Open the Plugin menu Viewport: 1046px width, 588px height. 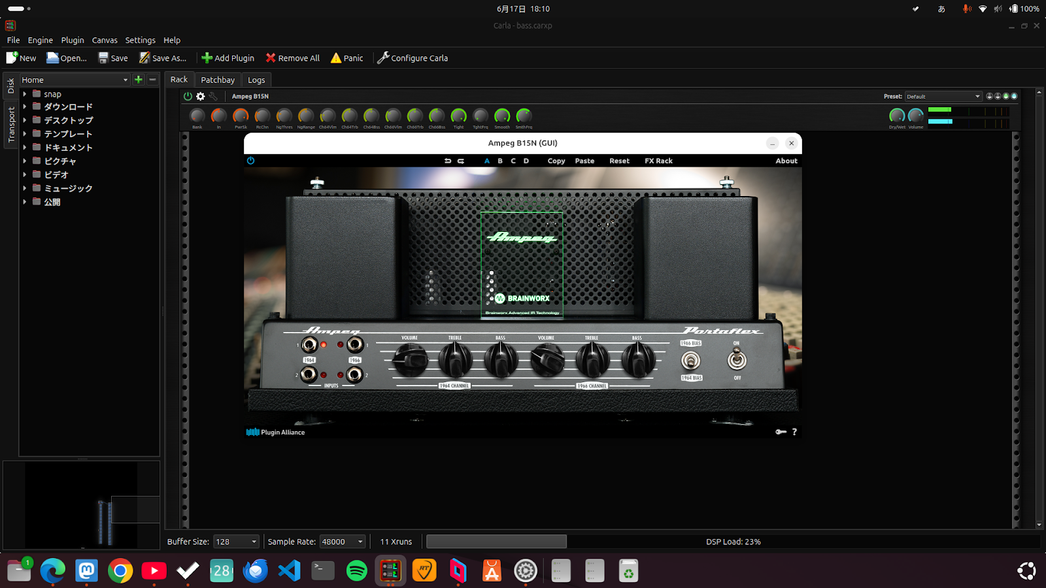(x=73, y=40)
